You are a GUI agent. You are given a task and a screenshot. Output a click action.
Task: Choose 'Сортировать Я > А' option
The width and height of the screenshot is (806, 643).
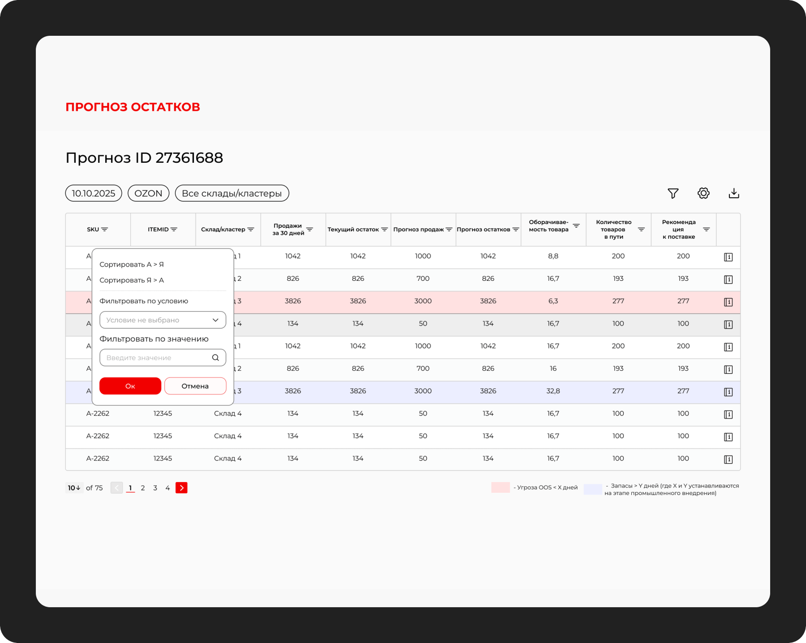point(132,280)
